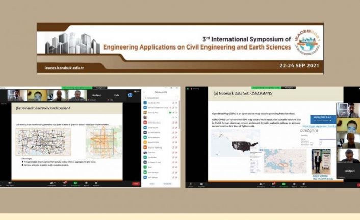Image resolution: width=360 pixels, height=220 pixels.
Task: Click Share Screen in the left Zoom window
Action: pyautogui.click(x=75, y=183)
